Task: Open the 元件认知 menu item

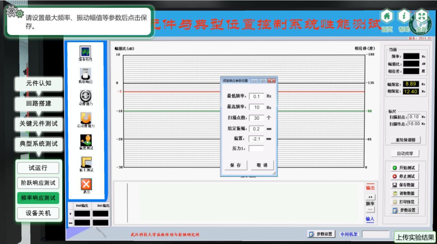Action: pyautogui.click(x=39, y=83)
